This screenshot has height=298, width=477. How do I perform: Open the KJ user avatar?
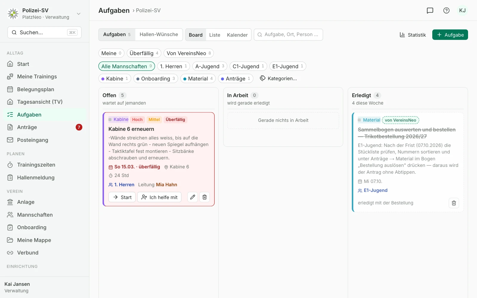462,10
